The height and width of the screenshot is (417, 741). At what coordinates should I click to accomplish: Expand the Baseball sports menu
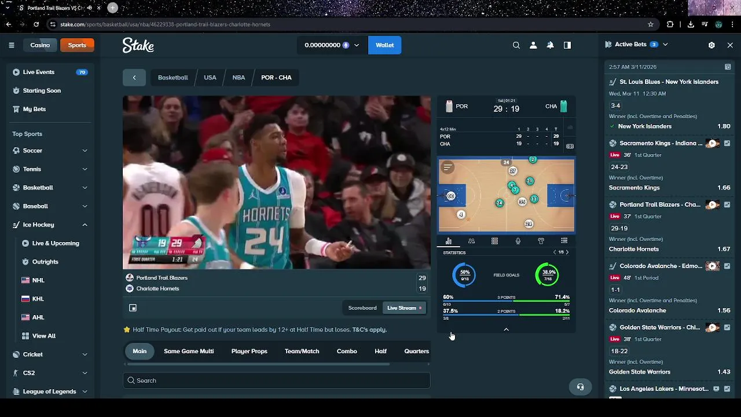[85, 206]
